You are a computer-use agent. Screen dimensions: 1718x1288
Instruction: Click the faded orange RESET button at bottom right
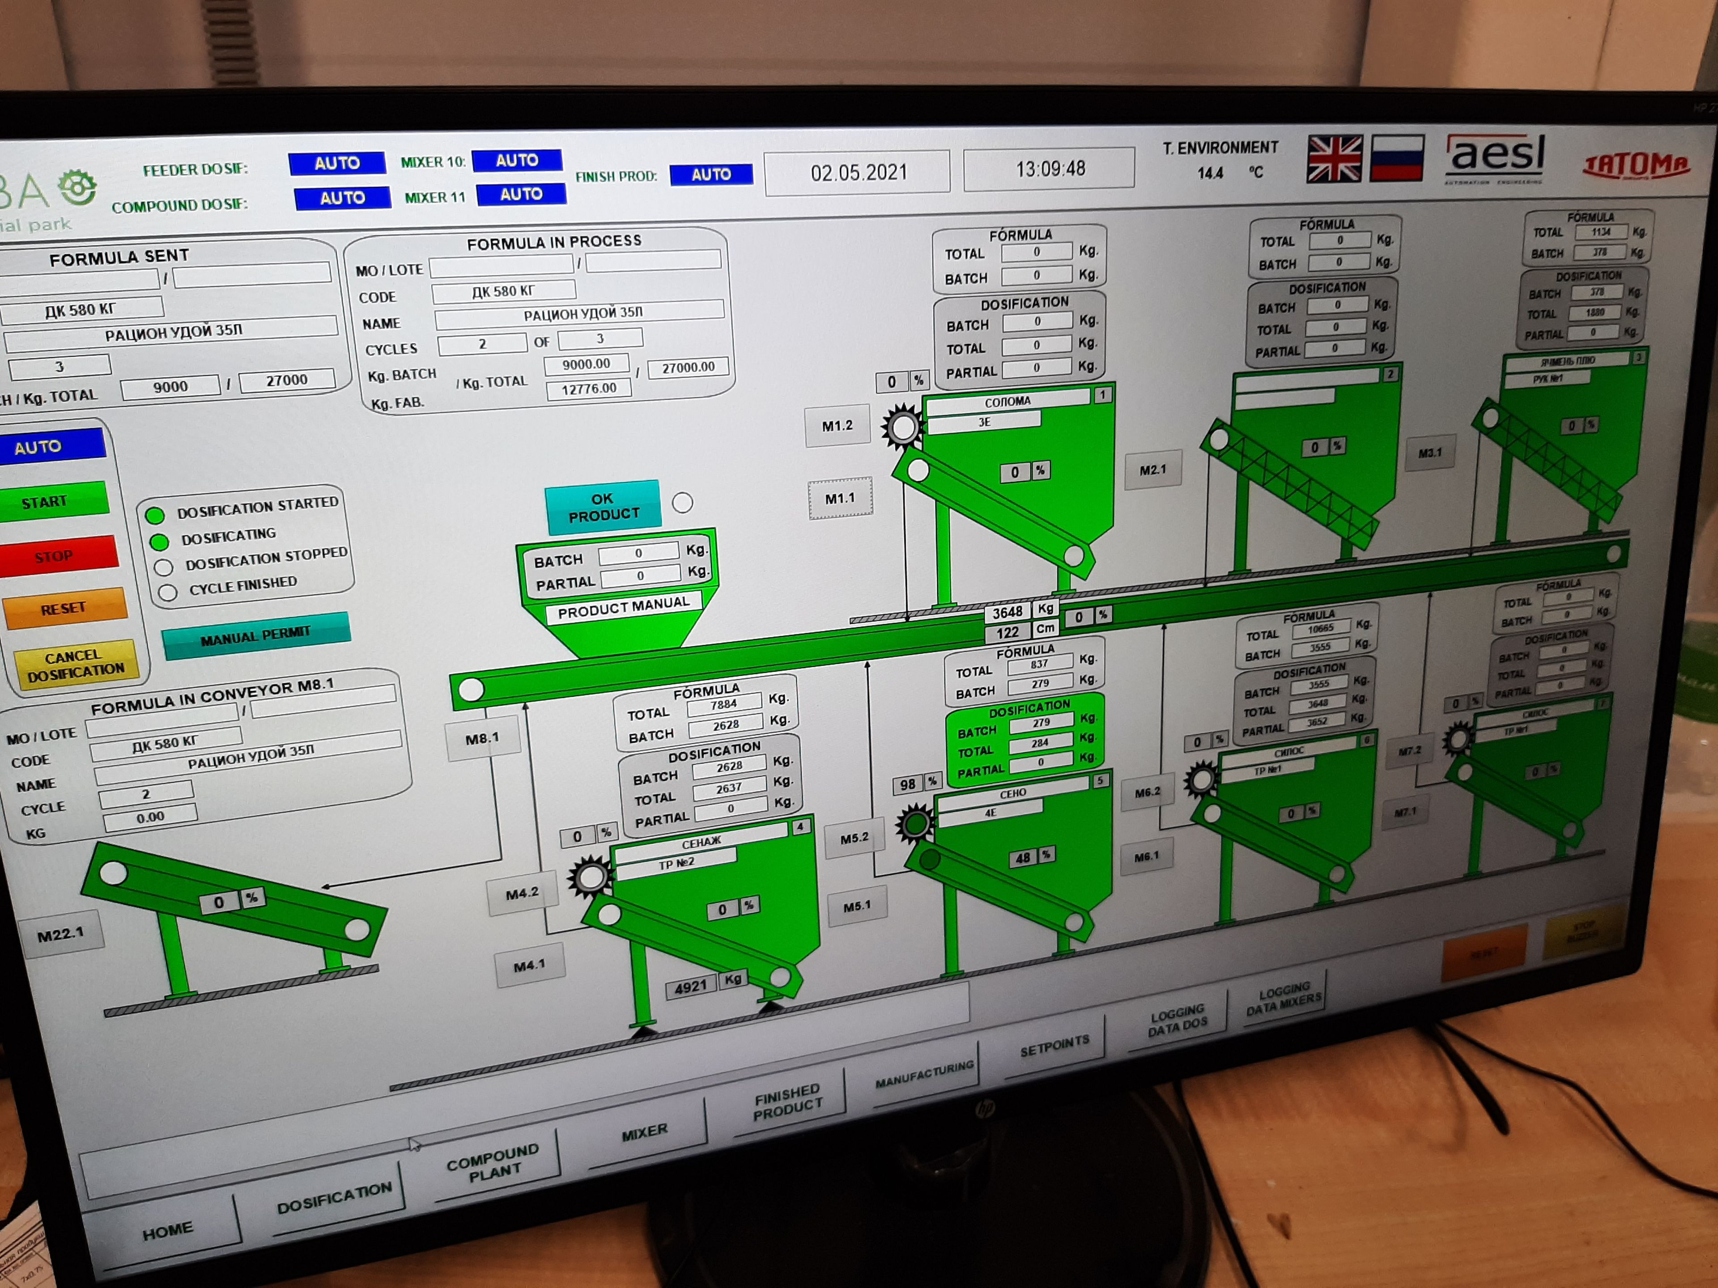(x=1484, y=953)
